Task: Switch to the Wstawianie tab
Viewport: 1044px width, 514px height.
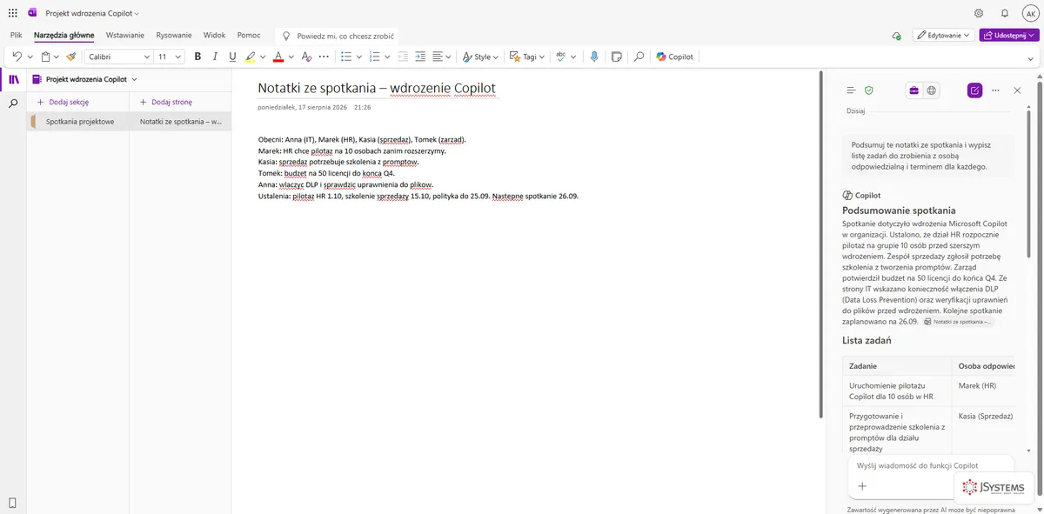Action: (x=125, y=36)
